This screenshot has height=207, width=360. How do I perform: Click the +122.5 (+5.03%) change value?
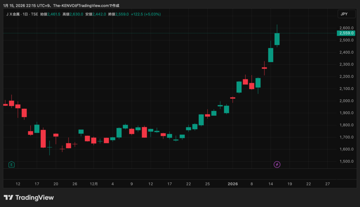click(x=146, y=14)
